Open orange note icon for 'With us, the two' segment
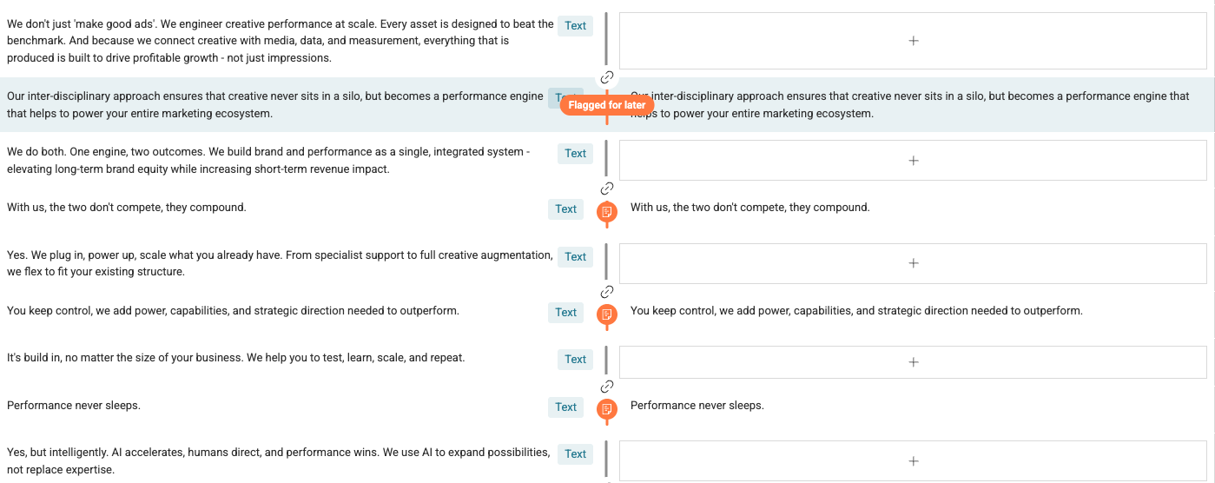Viewport: 1215px width, 483px height. click(607, 212)
